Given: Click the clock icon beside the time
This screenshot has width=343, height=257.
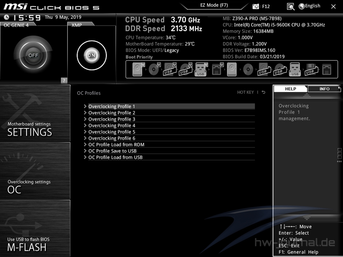Looking at the screenshot, I should 7,17.
